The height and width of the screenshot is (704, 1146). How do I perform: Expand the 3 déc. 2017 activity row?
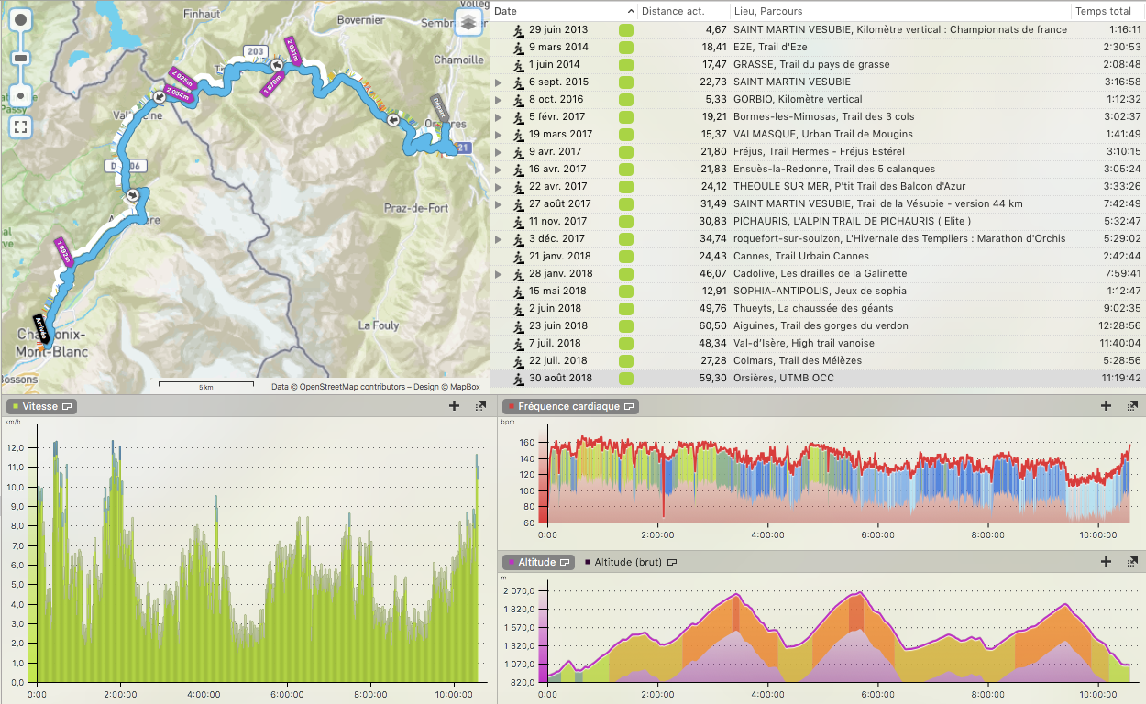coord(499,239)
